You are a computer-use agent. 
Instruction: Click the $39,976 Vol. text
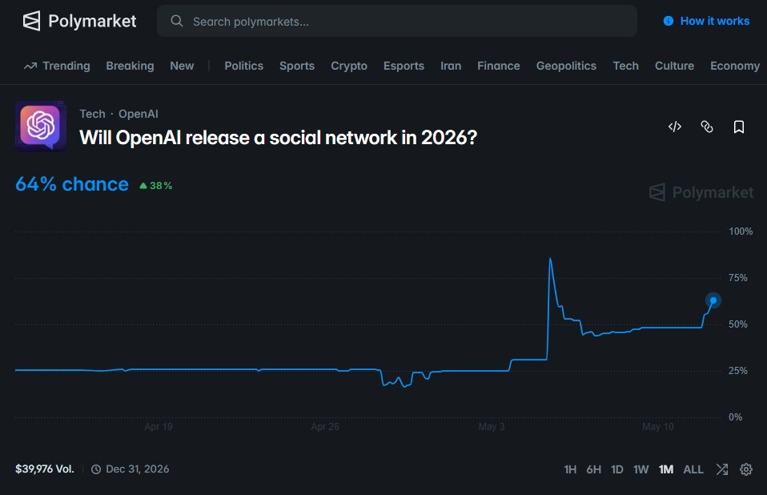pos(45,469)
